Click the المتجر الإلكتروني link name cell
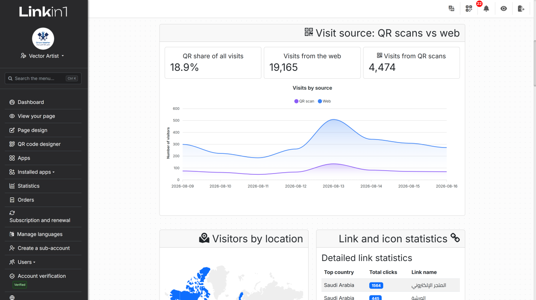The width and height of the screenshot is (536, 300). (429, 285)
